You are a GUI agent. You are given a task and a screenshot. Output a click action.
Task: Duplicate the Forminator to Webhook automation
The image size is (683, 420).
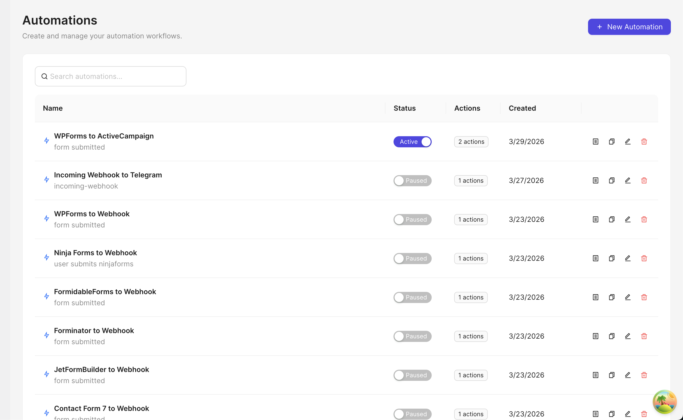[612, 336]
